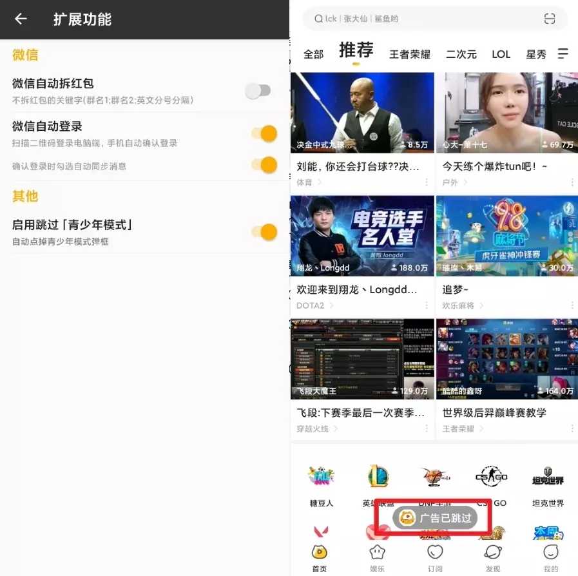Open the 体育 category link

pos(309,182)
